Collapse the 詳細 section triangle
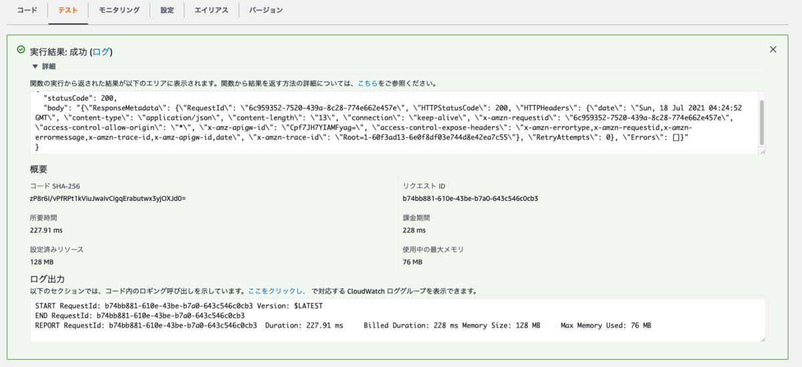Screen dimensions: 802x367 35,67
